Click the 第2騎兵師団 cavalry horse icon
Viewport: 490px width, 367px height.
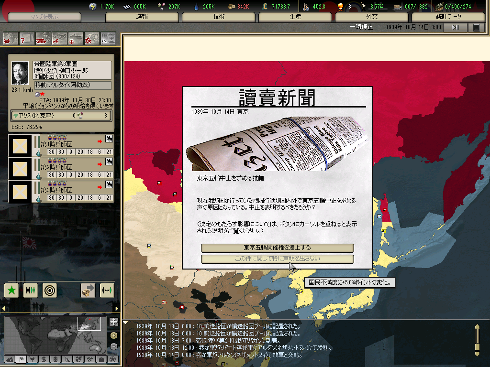point(109,162)
